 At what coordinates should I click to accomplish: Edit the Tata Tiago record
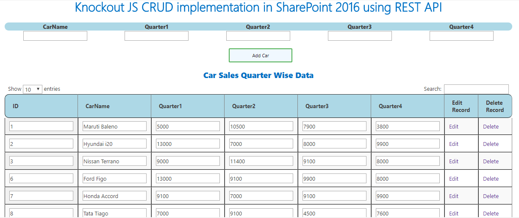point(454,213)
